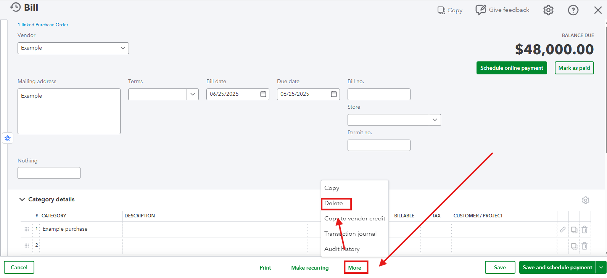Select Transaction journal in the popup menu
Viewport: 607px width, 278px height.
350,234
